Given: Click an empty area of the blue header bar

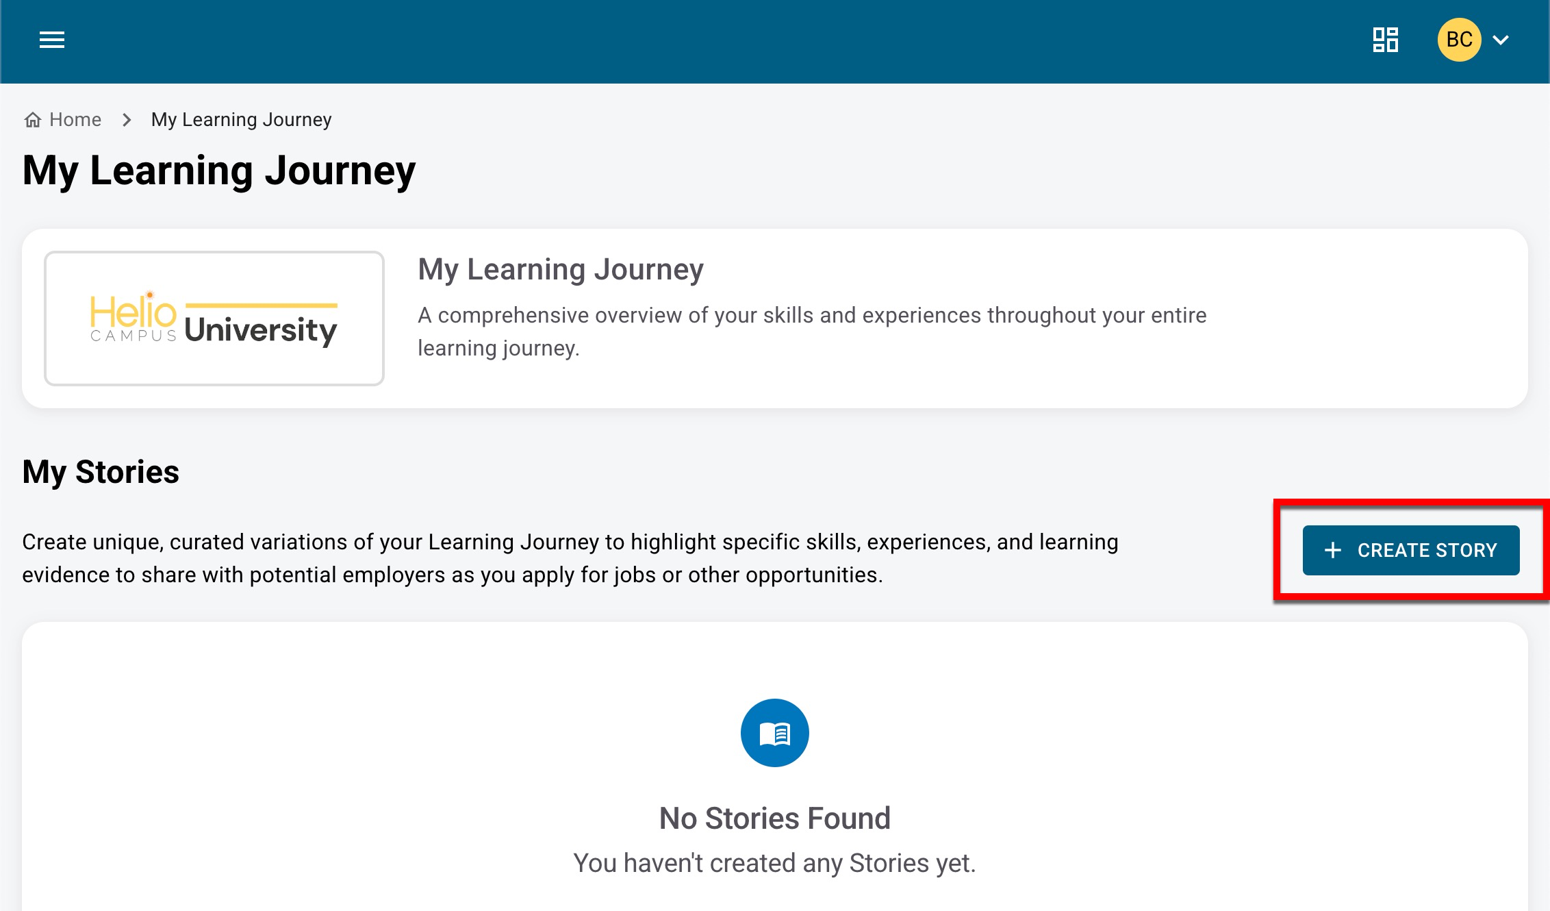Looking at the screenshot, I should pos(685,41).
